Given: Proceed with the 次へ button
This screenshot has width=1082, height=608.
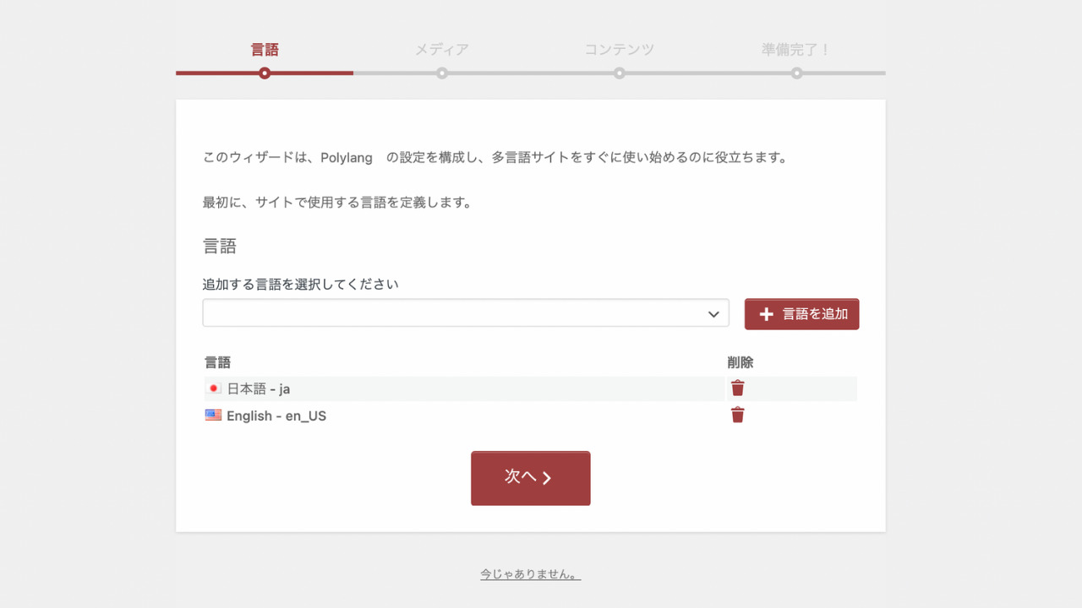Looking at the screenshot, I should [x=530, y=478].
